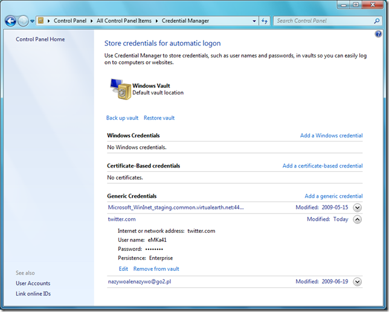Click the Windows Credentials heading

tap(133, 135)
